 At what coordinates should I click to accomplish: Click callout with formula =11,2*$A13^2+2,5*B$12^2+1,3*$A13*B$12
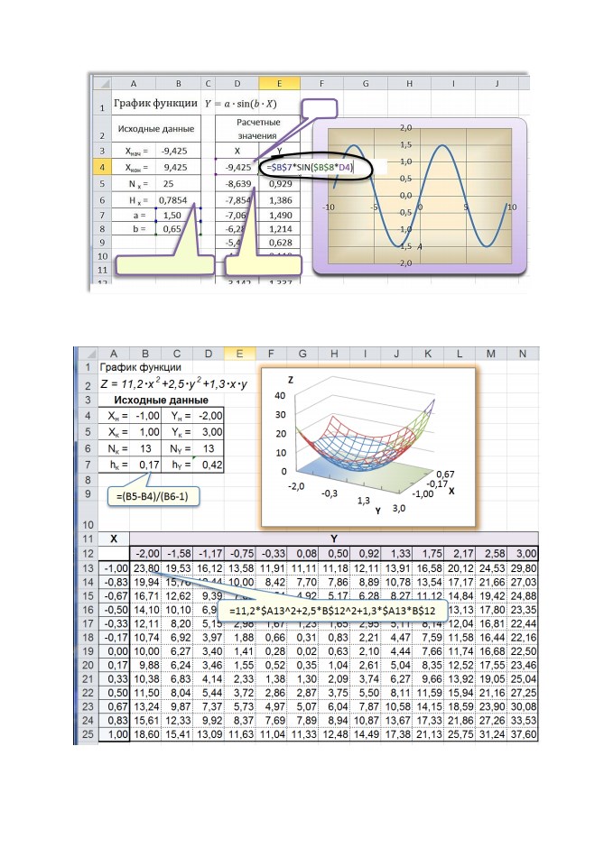331,611
